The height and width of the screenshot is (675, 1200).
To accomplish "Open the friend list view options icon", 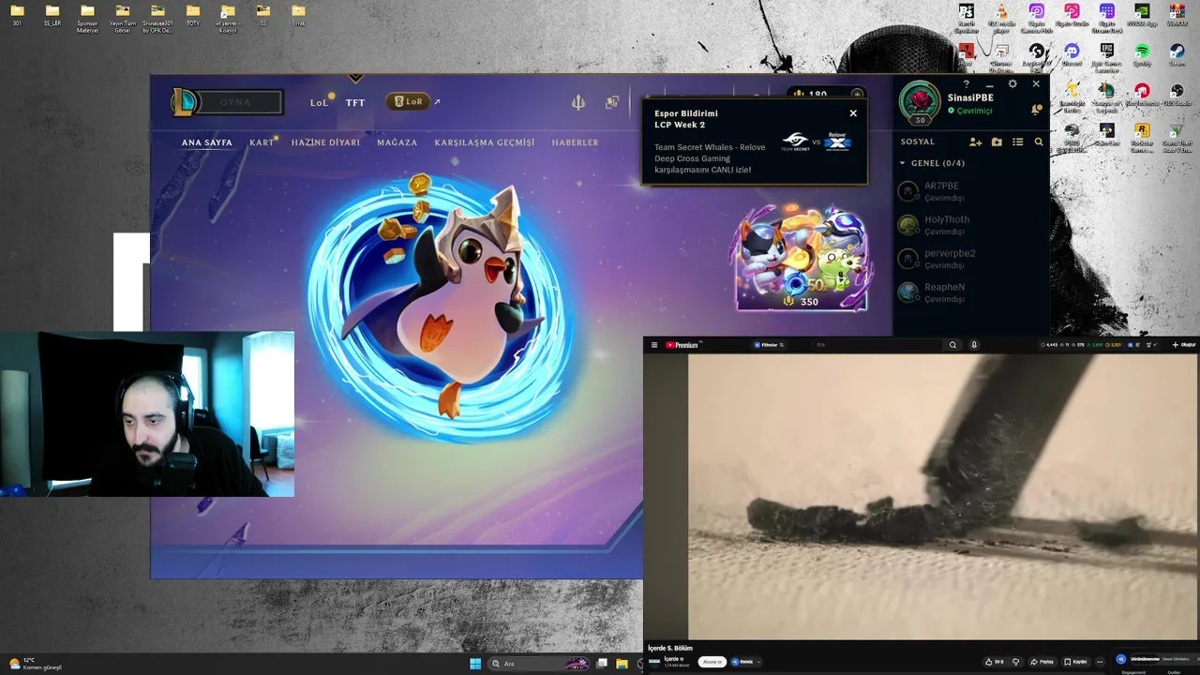I will (x=1017, y=142).
